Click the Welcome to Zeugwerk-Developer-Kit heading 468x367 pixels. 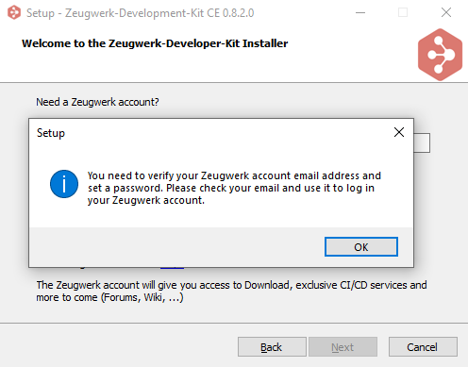pyautogui.click(x=155, y=43)
